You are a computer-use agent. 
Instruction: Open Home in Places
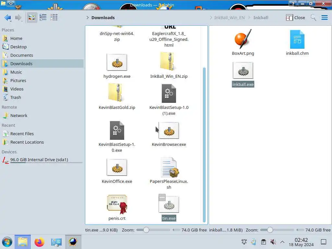[42, 38]
